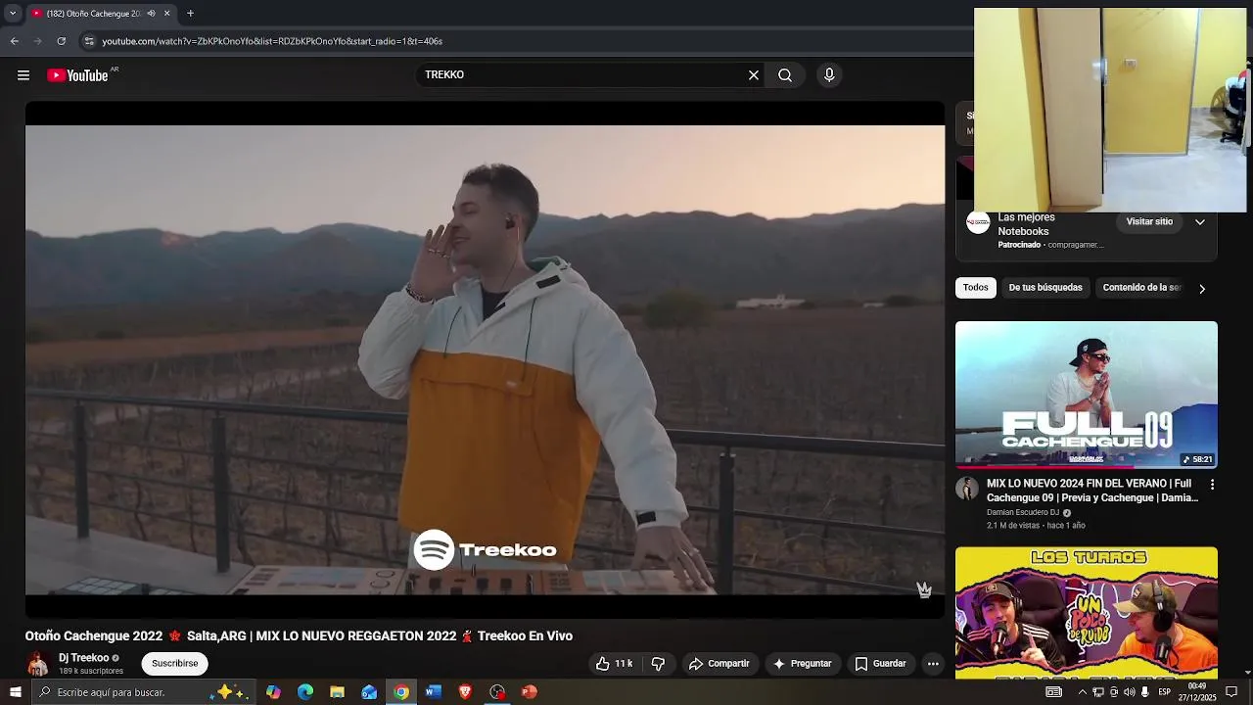Go back in browser history
The width and height of the screenshot is (1253, 705).
(15, 41)
